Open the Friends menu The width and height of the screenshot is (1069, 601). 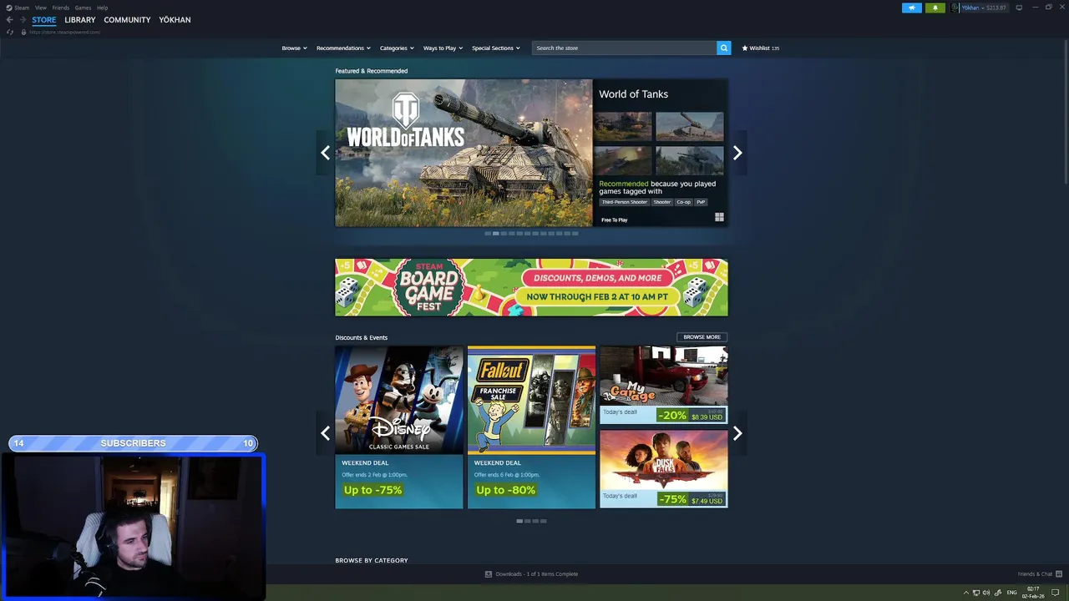tap(61, 8)
